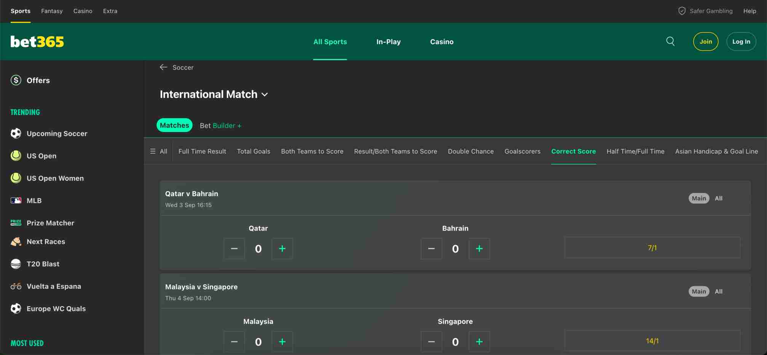Switch to the Sports top tab

coord(21,11)
